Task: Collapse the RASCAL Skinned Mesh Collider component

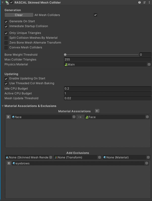Action: pos(3,2)
